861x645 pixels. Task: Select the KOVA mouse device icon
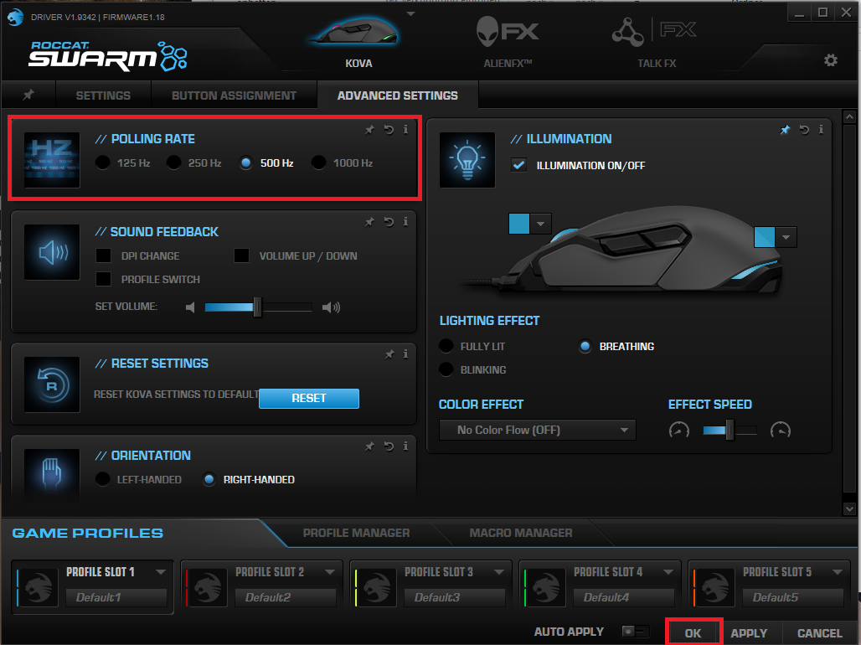tap(354, 31)
